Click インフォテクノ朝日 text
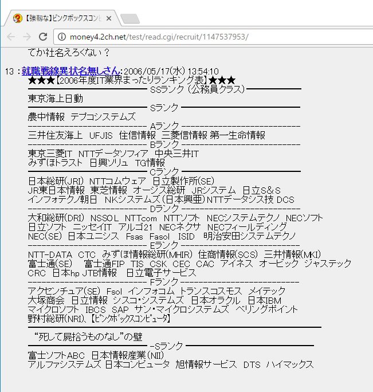This screenshot has width=373, height=392. [62, 199]
